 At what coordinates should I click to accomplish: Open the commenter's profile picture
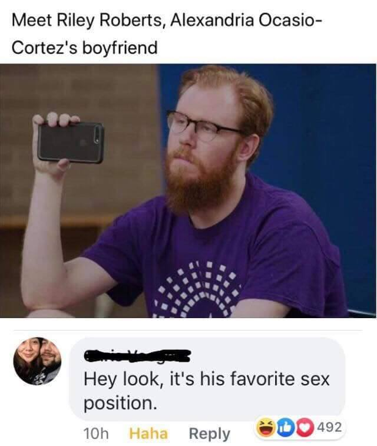click(x=37, y=361)
